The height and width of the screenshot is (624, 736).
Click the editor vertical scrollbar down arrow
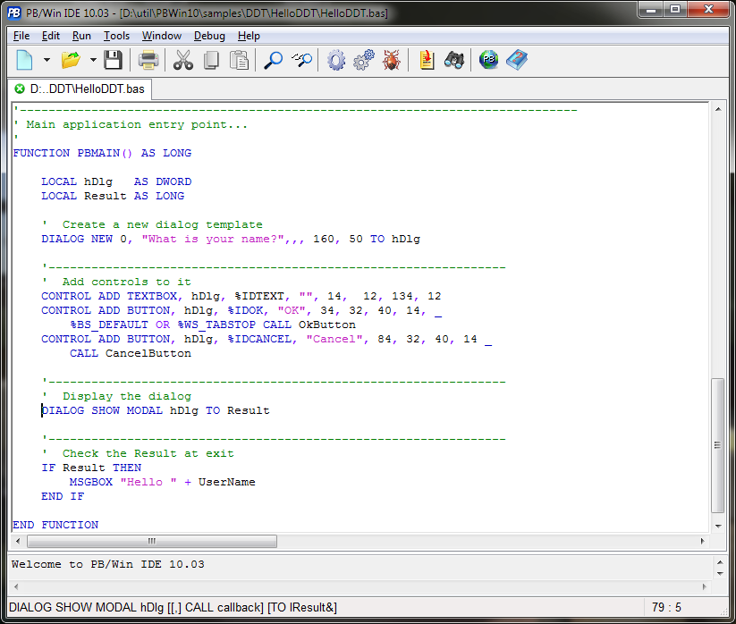718,526
